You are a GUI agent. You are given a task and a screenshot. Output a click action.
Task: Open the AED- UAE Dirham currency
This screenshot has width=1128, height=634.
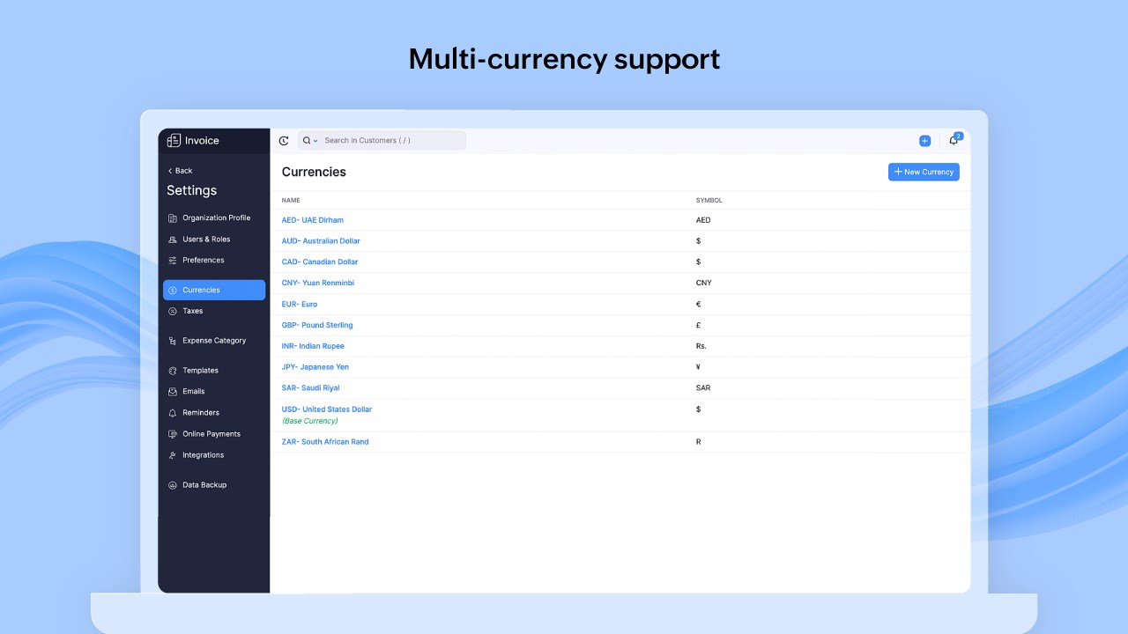point(313,220)
